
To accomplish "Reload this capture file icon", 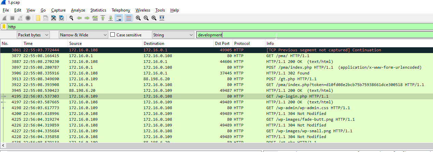I will pos(61,18).
